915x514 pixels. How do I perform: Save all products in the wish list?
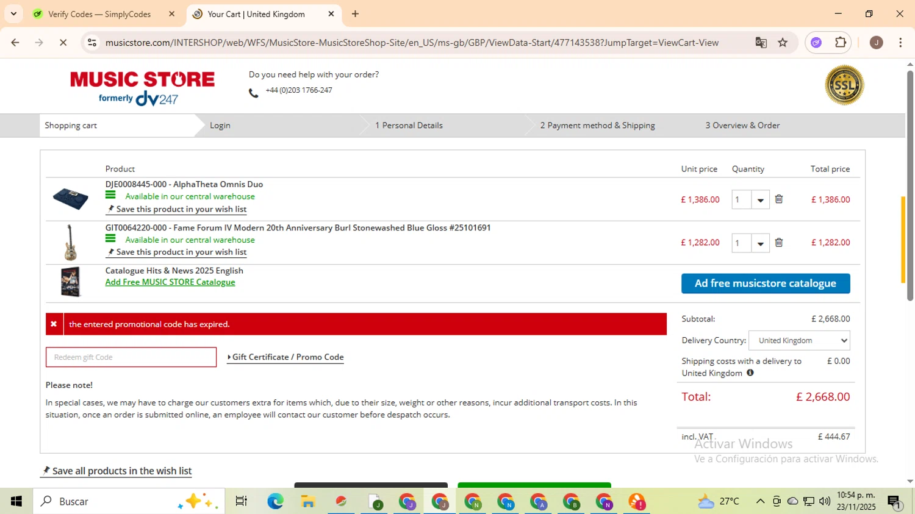[x=117, y=471]
